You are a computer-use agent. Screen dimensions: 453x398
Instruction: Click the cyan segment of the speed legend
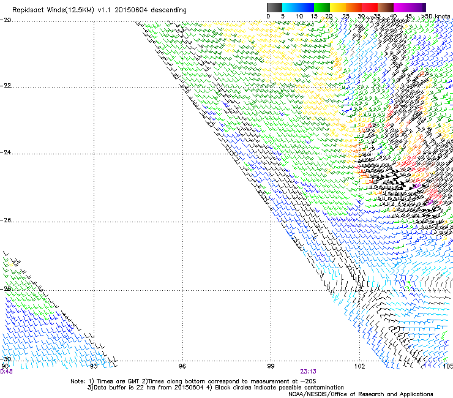pos(290,7)
